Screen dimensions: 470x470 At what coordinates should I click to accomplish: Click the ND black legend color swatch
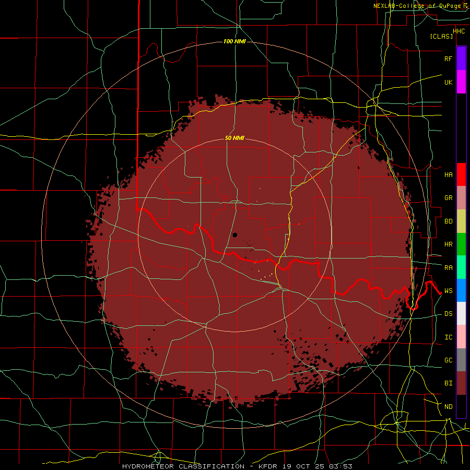pyautogui.click(x=461, y=406)
